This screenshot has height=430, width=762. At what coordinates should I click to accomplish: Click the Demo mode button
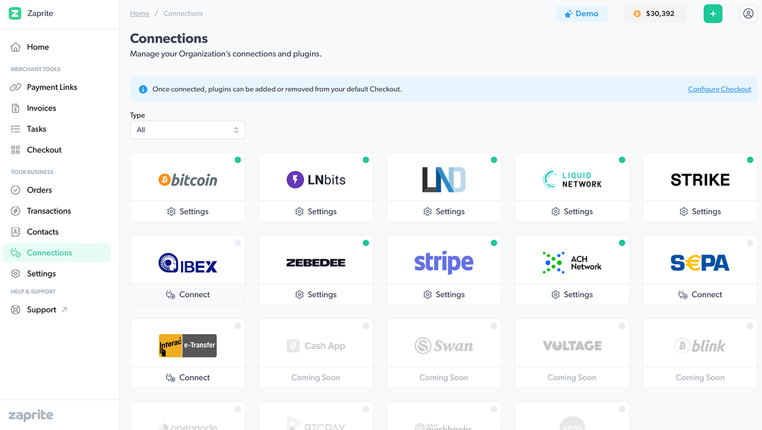pyautogui.click(x=582, y=14)
